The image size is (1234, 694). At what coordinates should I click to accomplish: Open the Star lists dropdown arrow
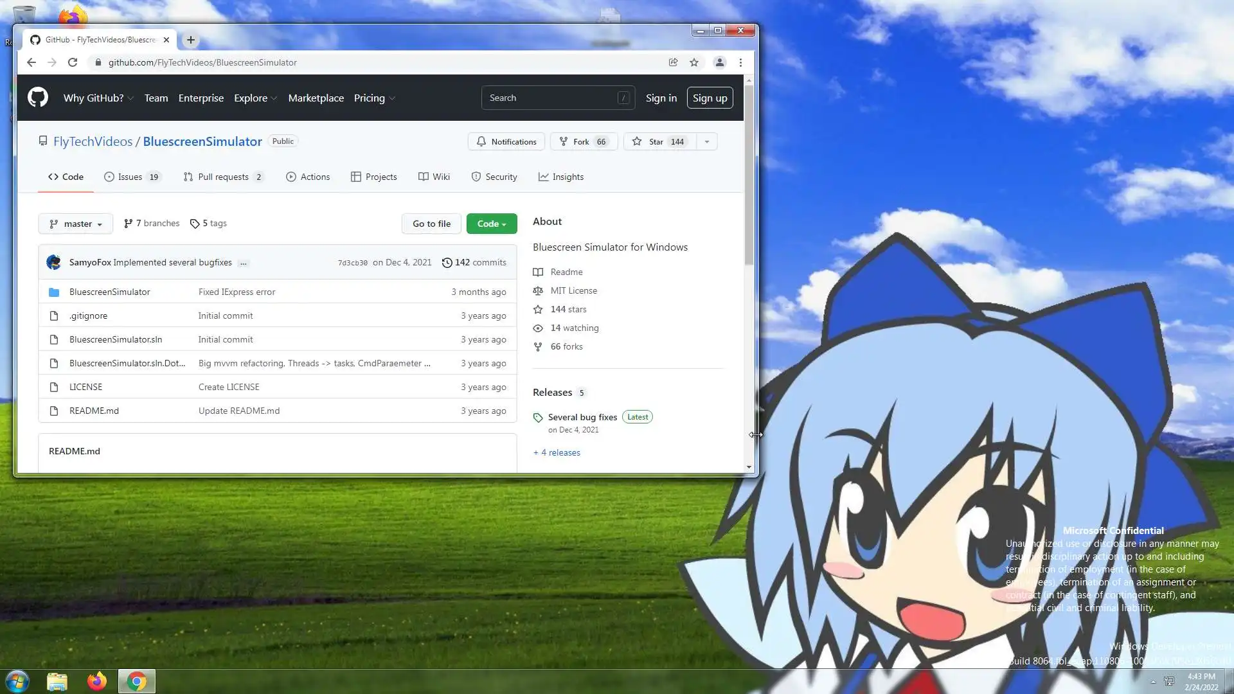click(x=707, y=141)
